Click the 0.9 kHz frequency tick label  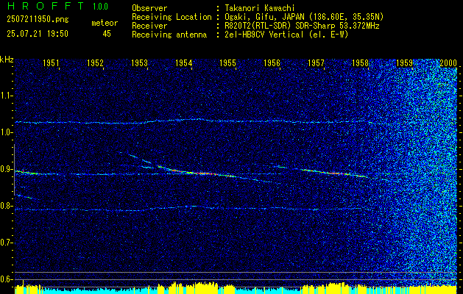tap(5, 169)
